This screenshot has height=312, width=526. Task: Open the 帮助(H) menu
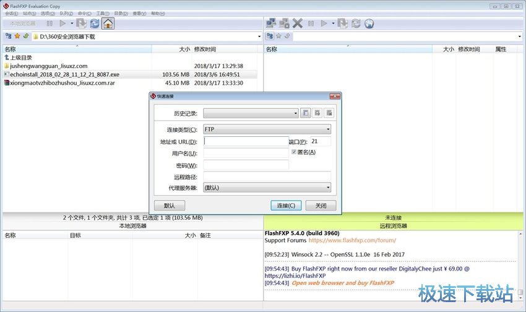click(158, 14)
